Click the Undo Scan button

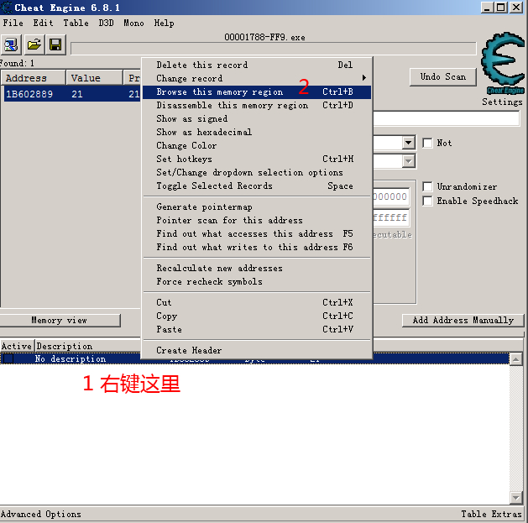[x=443, y=77]
